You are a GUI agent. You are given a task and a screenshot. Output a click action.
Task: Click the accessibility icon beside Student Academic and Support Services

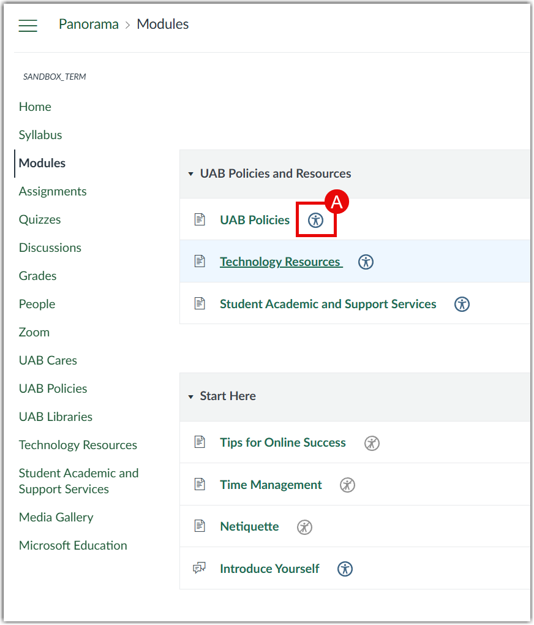[462, 304]
